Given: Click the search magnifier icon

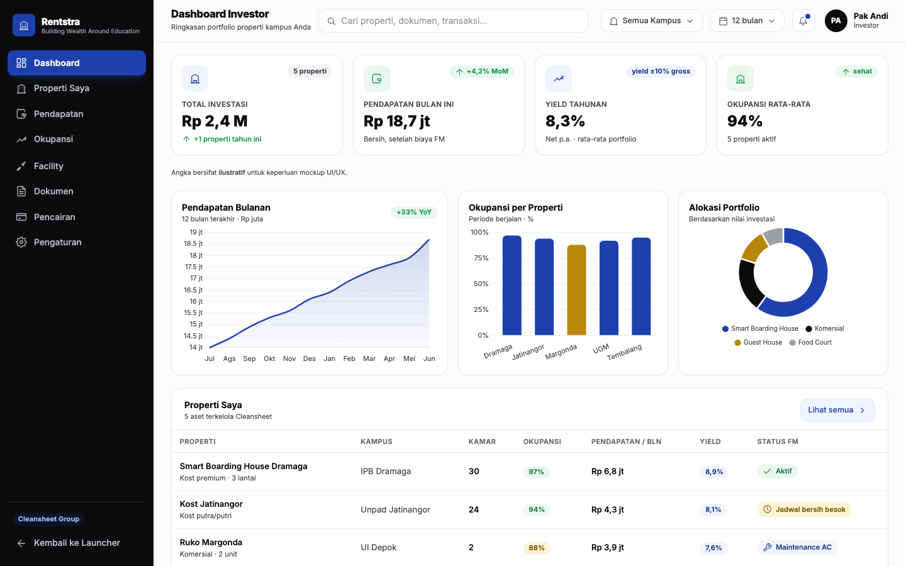Looking at the screenshot, I should point(332,21).
